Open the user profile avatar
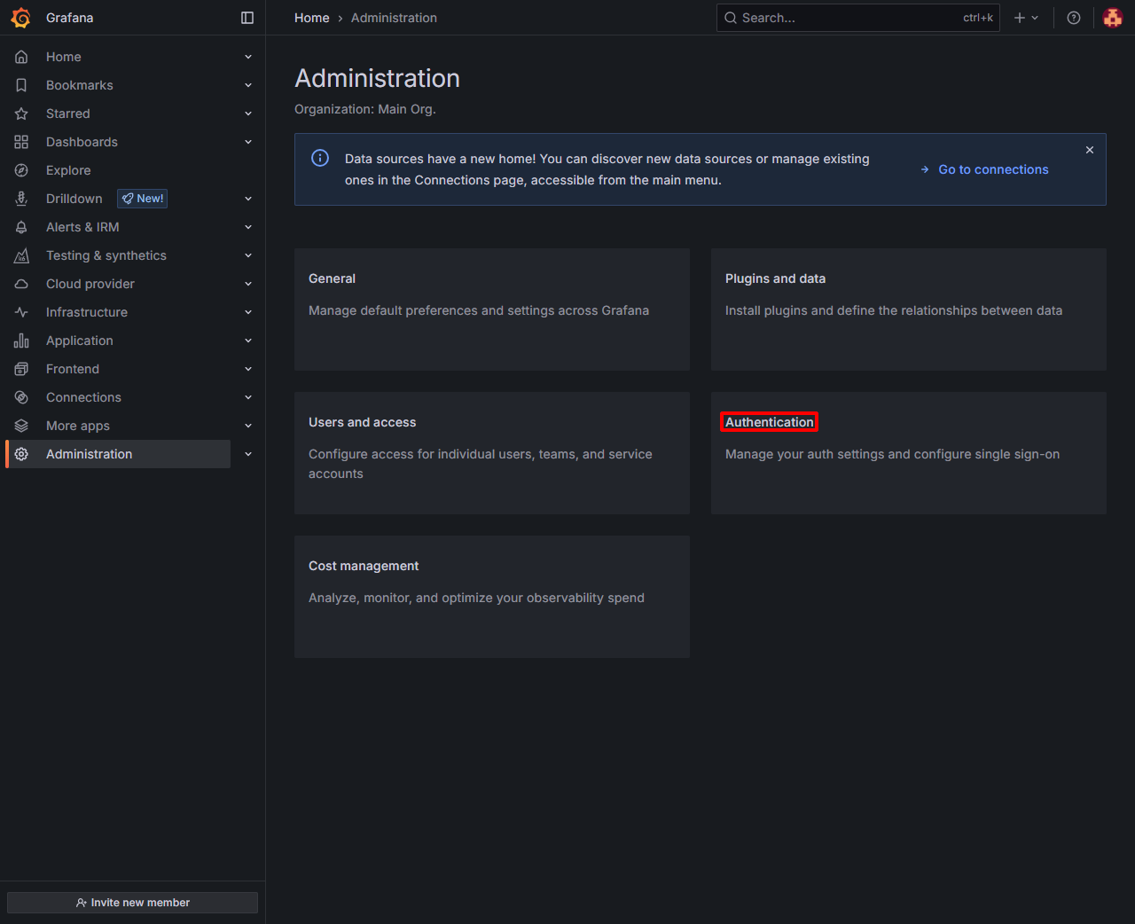1135x924 pixels. pos(1113,18)
